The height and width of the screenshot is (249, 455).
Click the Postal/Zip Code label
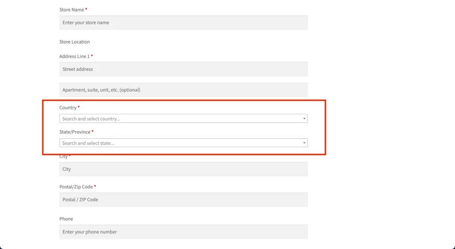coord(76,187)
